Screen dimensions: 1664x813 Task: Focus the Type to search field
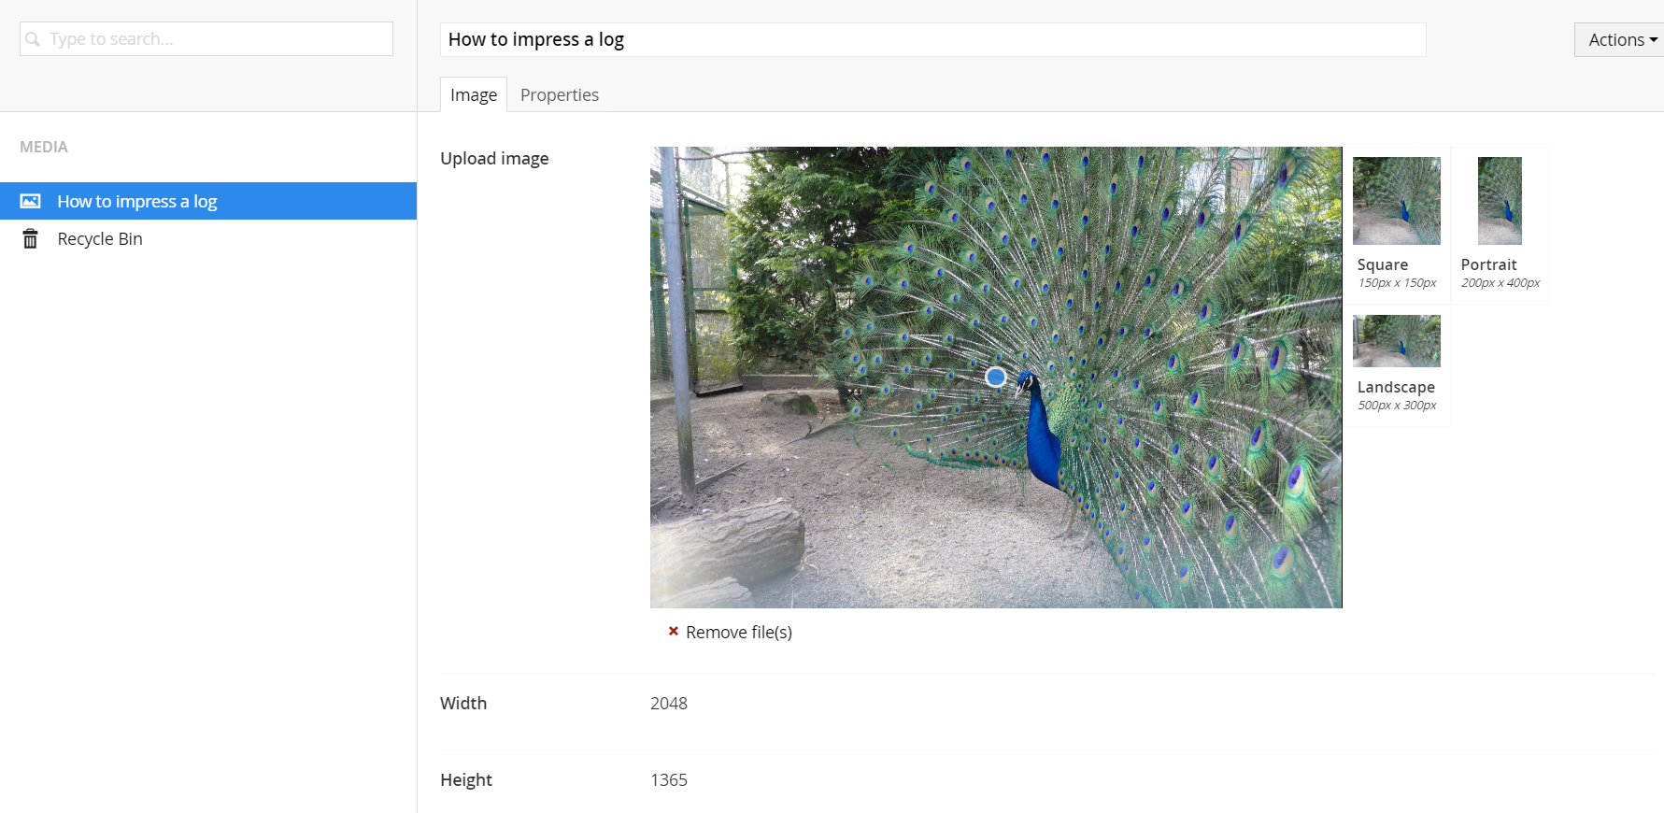click(206, 39)
